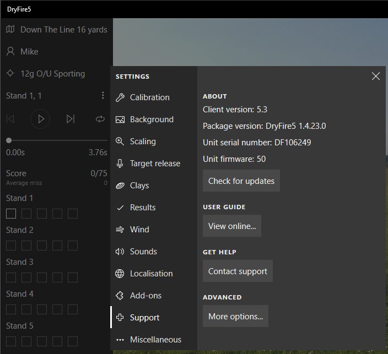Tick the last Stand 4 score box
388x354 pixels.
pyautogui.click(x=73, y=309)
